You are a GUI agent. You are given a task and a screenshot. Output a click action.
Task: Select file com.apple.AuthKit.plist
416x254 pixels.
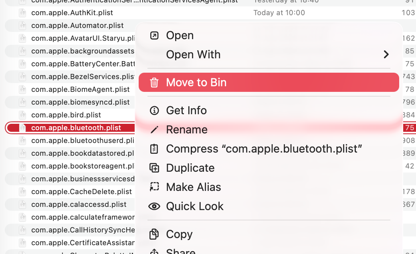(72, 13)
